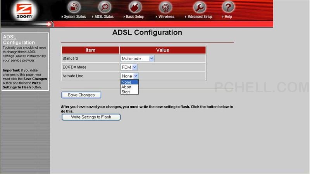Open the Basic Setup plug icon
Image resolution: width=310 pixels, height=174 pixels.
(134, 7)
